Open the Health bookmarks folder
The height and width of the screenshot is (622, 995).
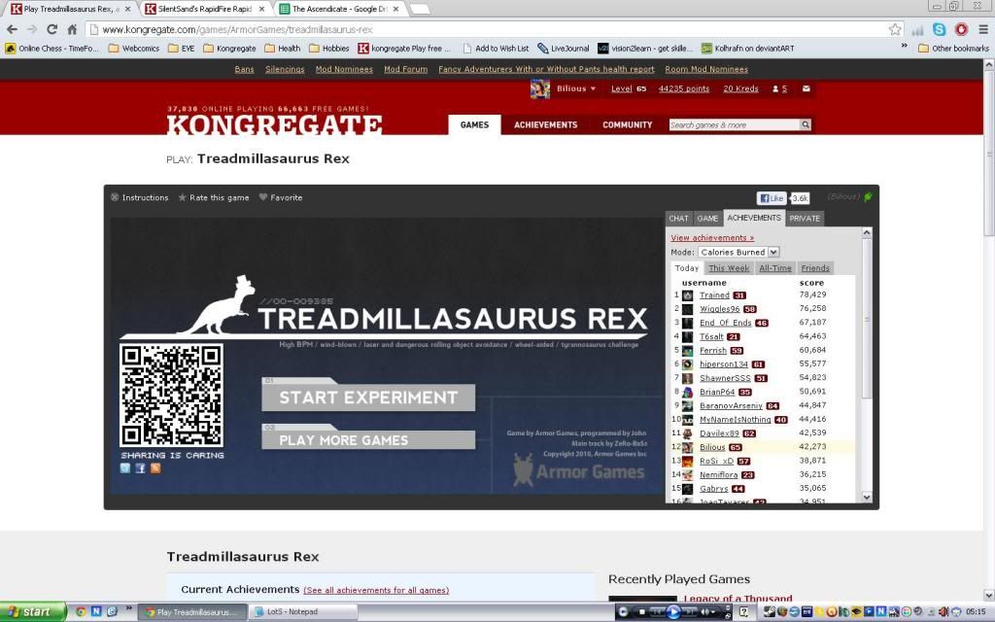point(283,49)
